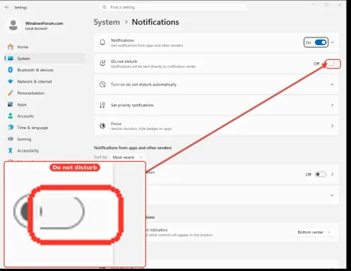This screenshot has width=351, height=271.
Task: Open the Bottom center position dropdown
Action: (x=314, y=232)
